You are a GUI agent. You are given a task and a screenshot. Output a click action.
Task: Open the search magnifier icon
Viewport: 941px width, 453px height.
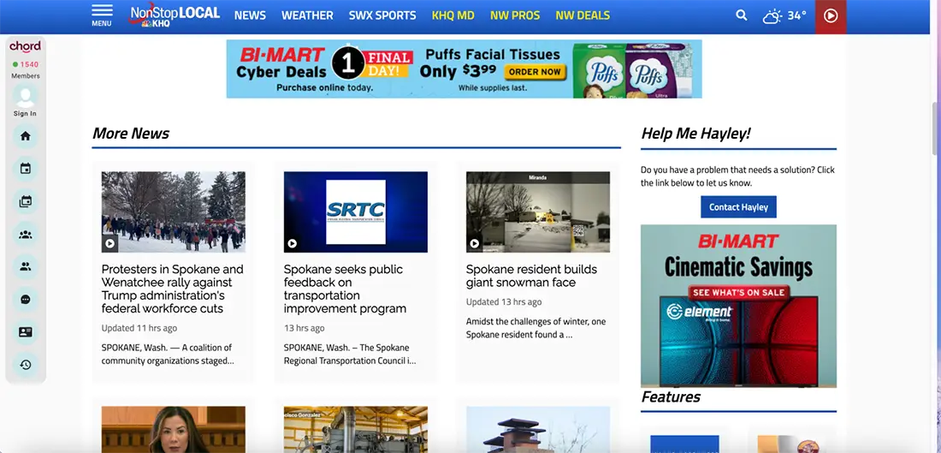click(742, 15)
